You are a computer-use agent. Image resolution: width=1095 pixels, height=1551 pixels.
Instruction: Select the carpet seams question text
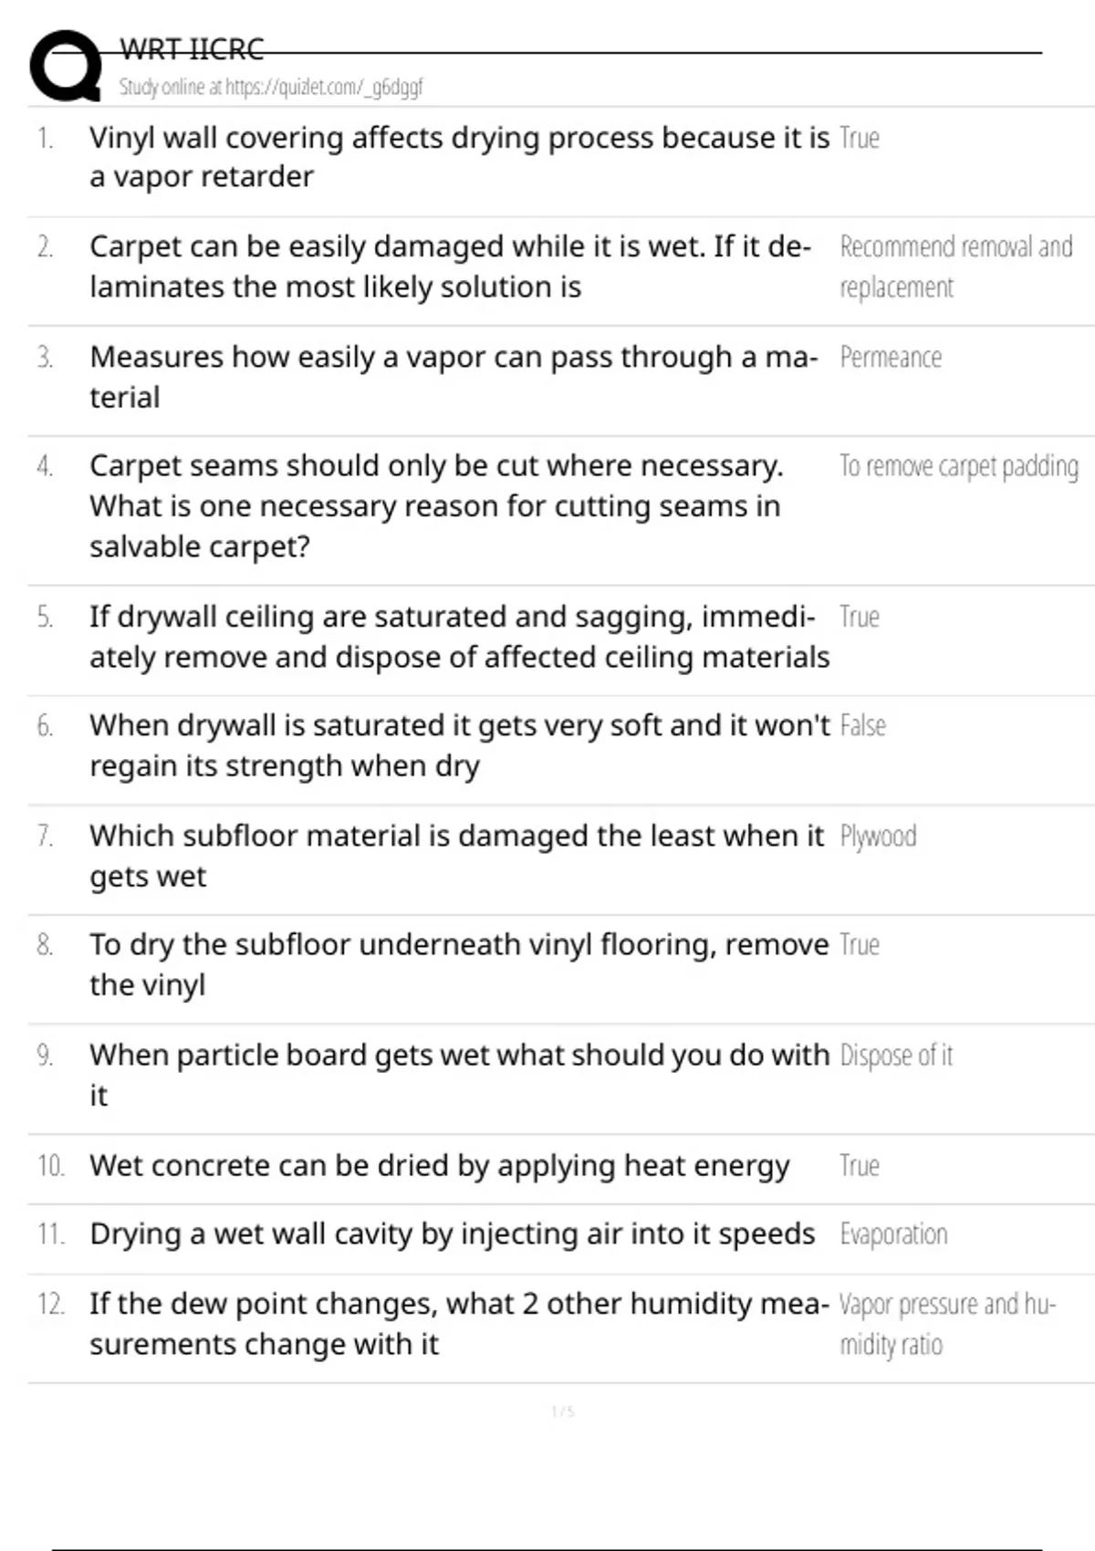436,505
